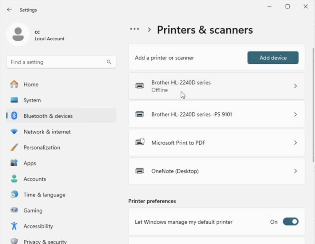Toggle Let Windows manage my default printer
The width and height of the screenshot is (315, 244).
pyautogui.click(x=290, y=222)
